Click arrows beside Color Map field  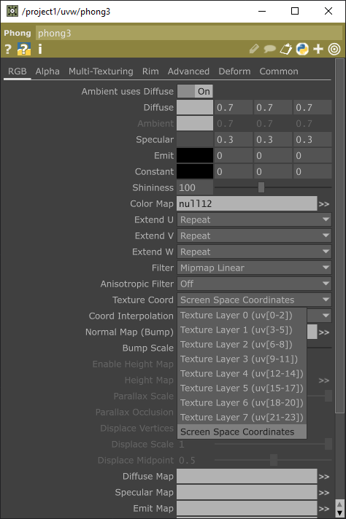coord(324,204)
